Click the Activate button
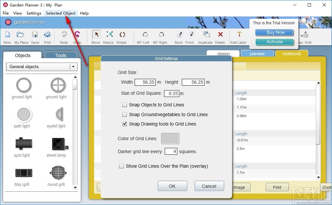Viewport: 332px width, 205px height. (274, 42)
